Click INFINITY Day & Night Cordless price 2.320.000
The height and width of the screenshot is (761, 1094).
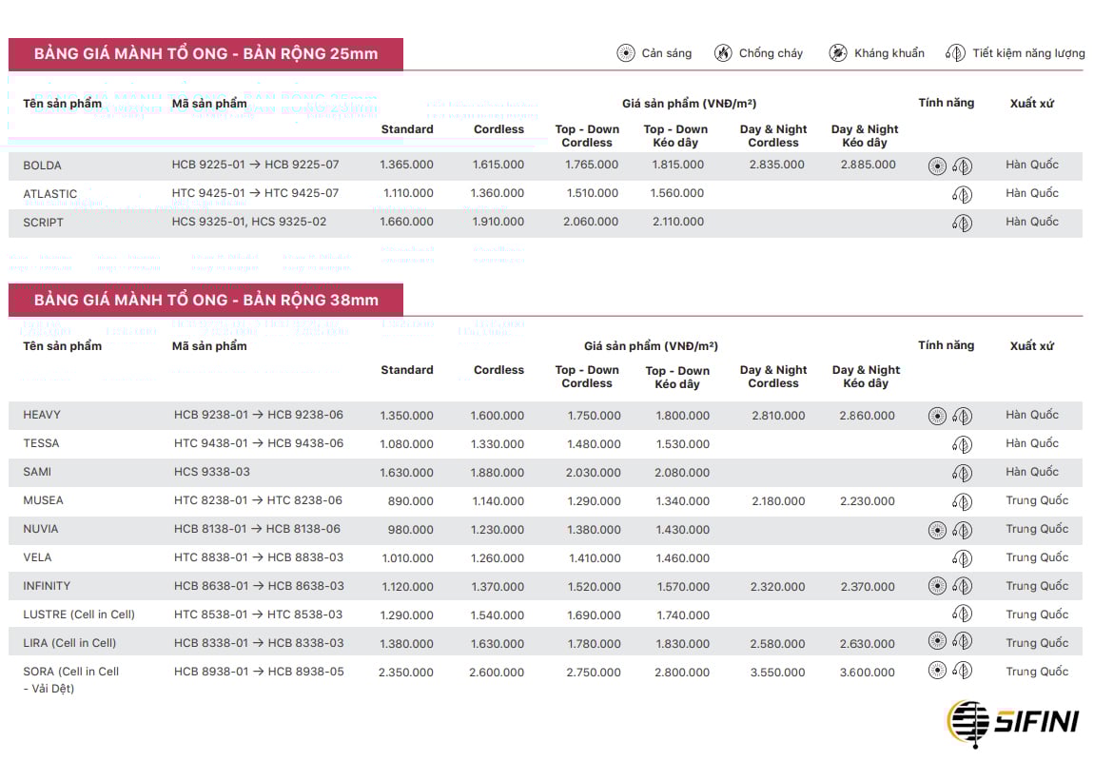(x=777, y=587)
